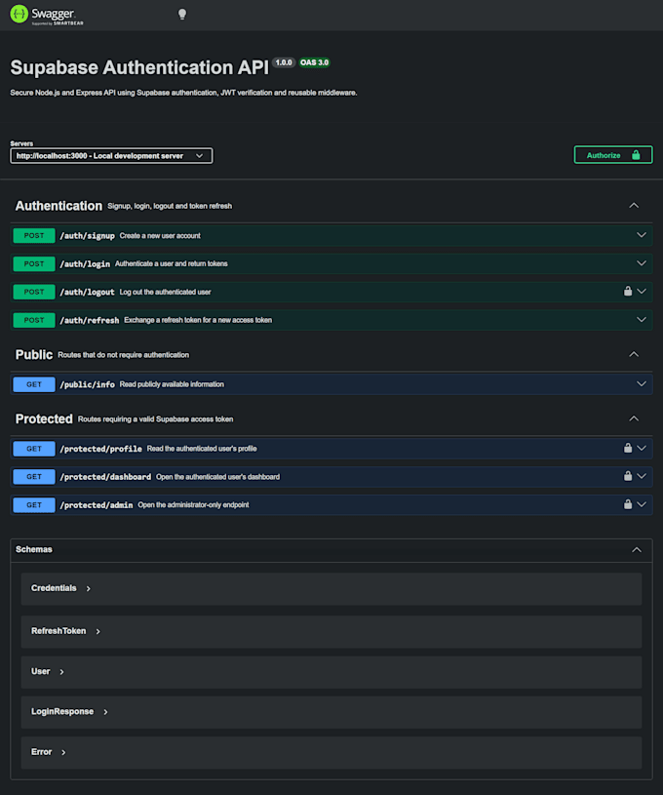
Task: Click the lock icon on /protected/admin
Action: coord(628,504)
